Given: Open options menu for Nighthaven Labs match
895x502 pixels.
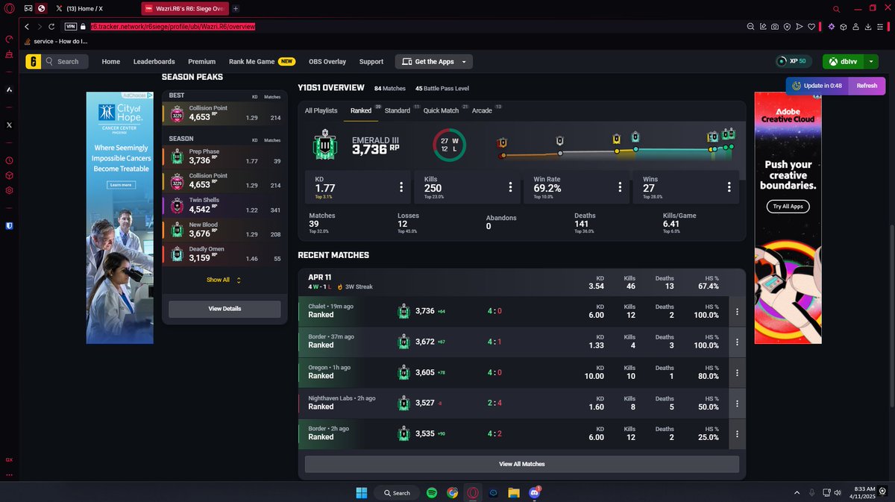Looking at the screenshot, I should pos(737,404).
